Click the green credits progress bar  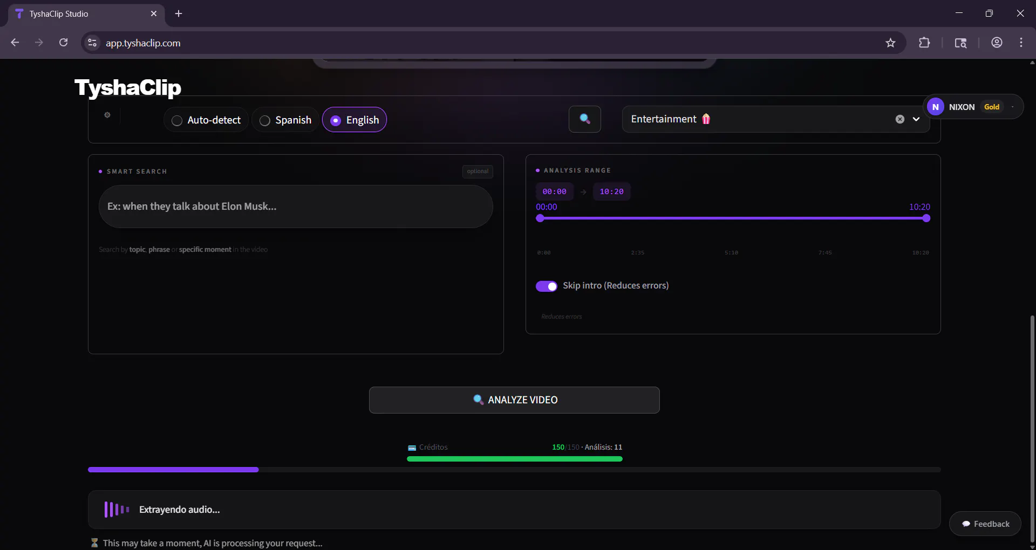[515, 459]
